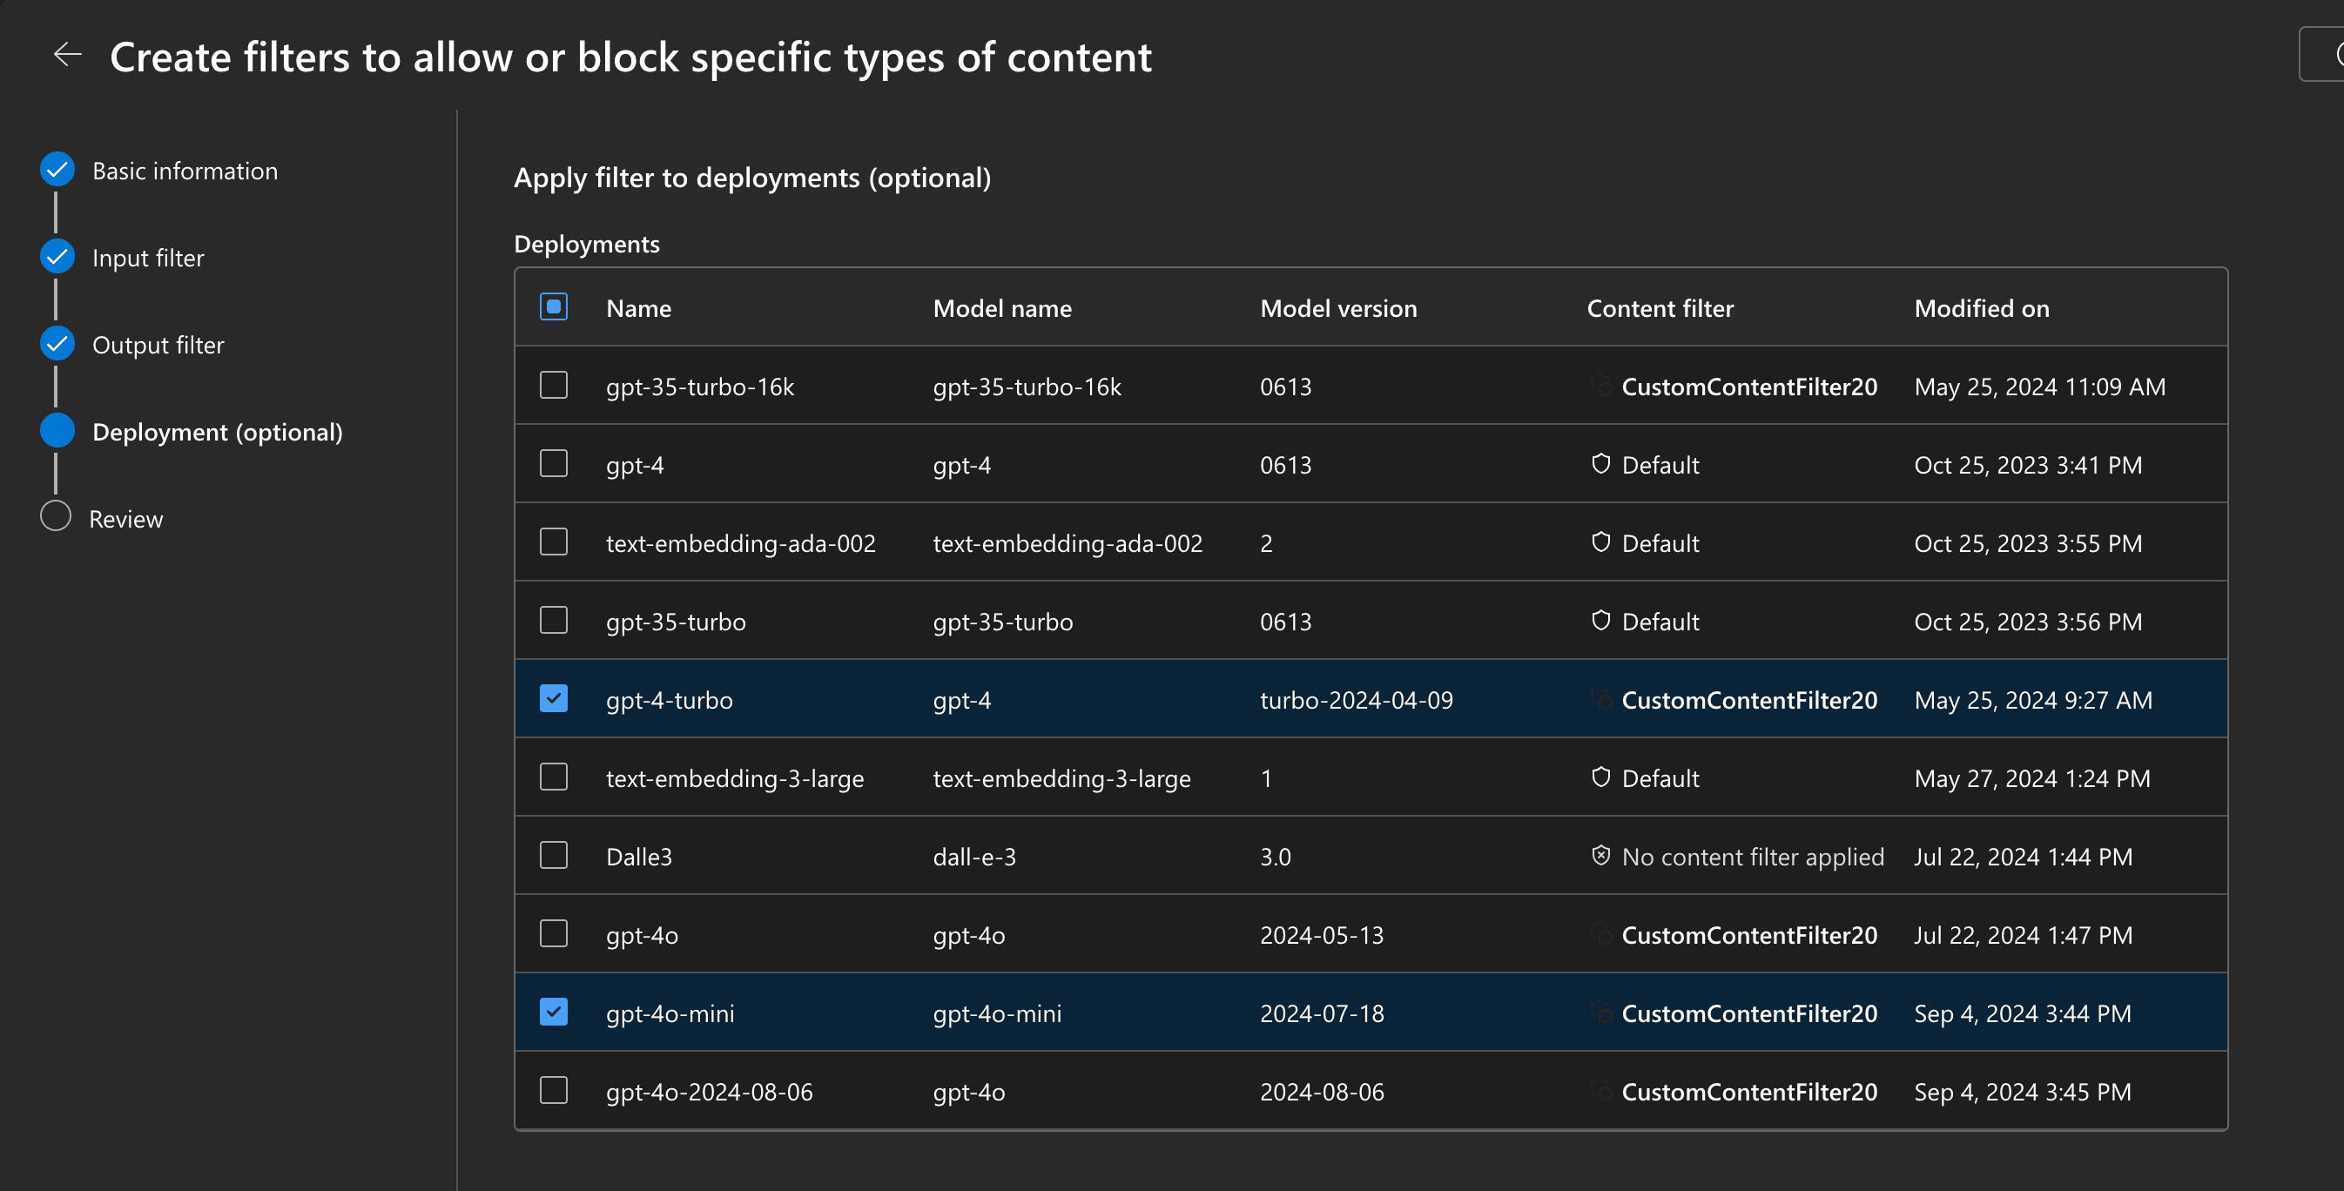Click the Review step empty circle icon

[56, 517]
